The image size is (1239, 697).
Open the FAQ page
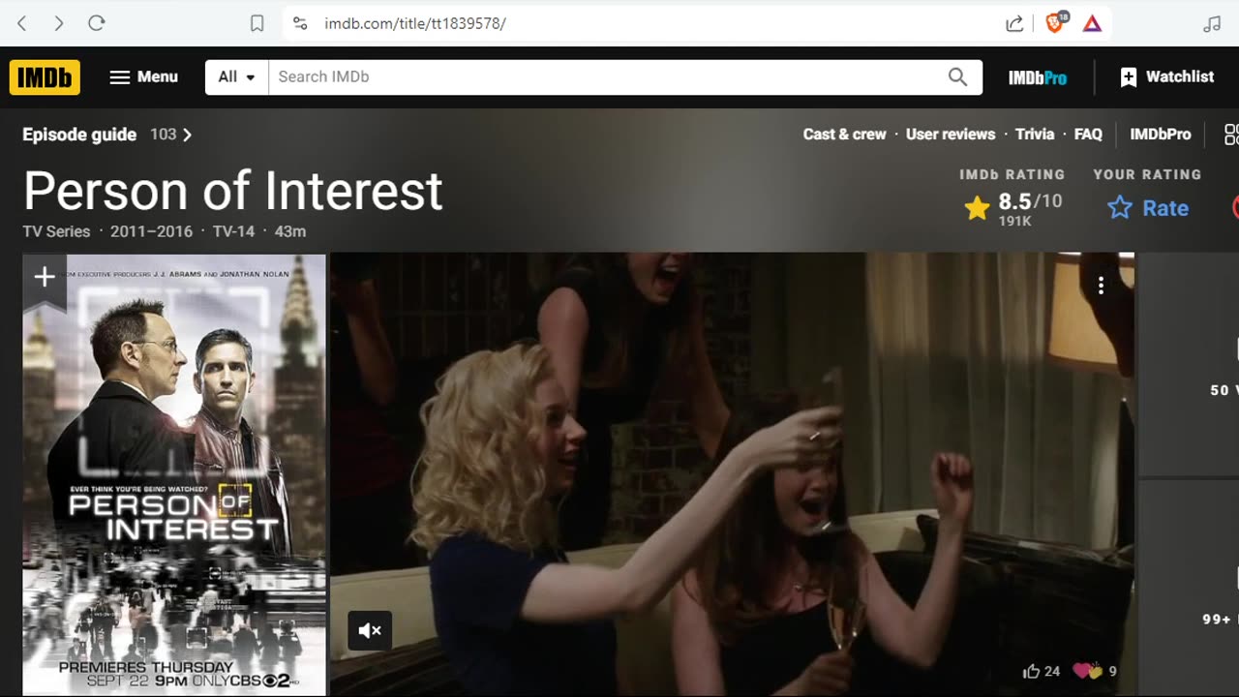pyautogui.click(x=1088, y=135)
